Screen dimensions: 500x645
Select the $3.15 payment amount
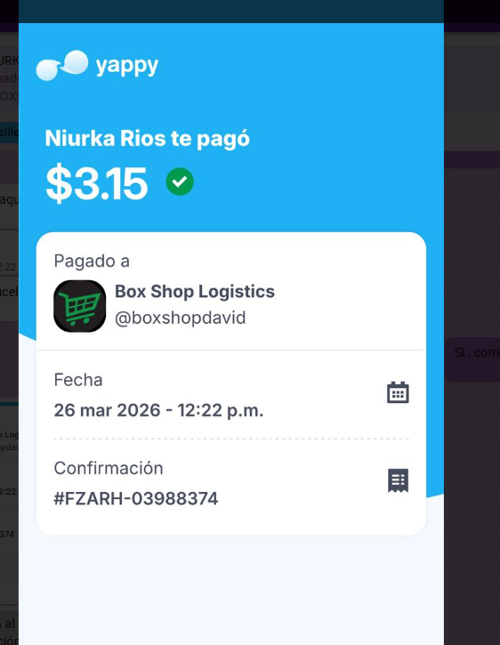pos(97,183)
